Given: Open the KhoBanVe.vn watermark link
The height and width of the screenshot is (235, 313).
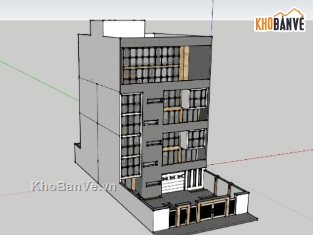Looking at the screenshot, I should click(x=73, y=186).
